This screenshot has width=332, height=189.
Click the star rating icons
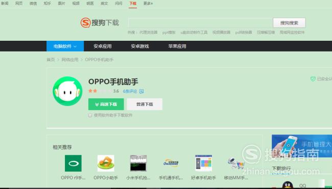tap(100, 91)
